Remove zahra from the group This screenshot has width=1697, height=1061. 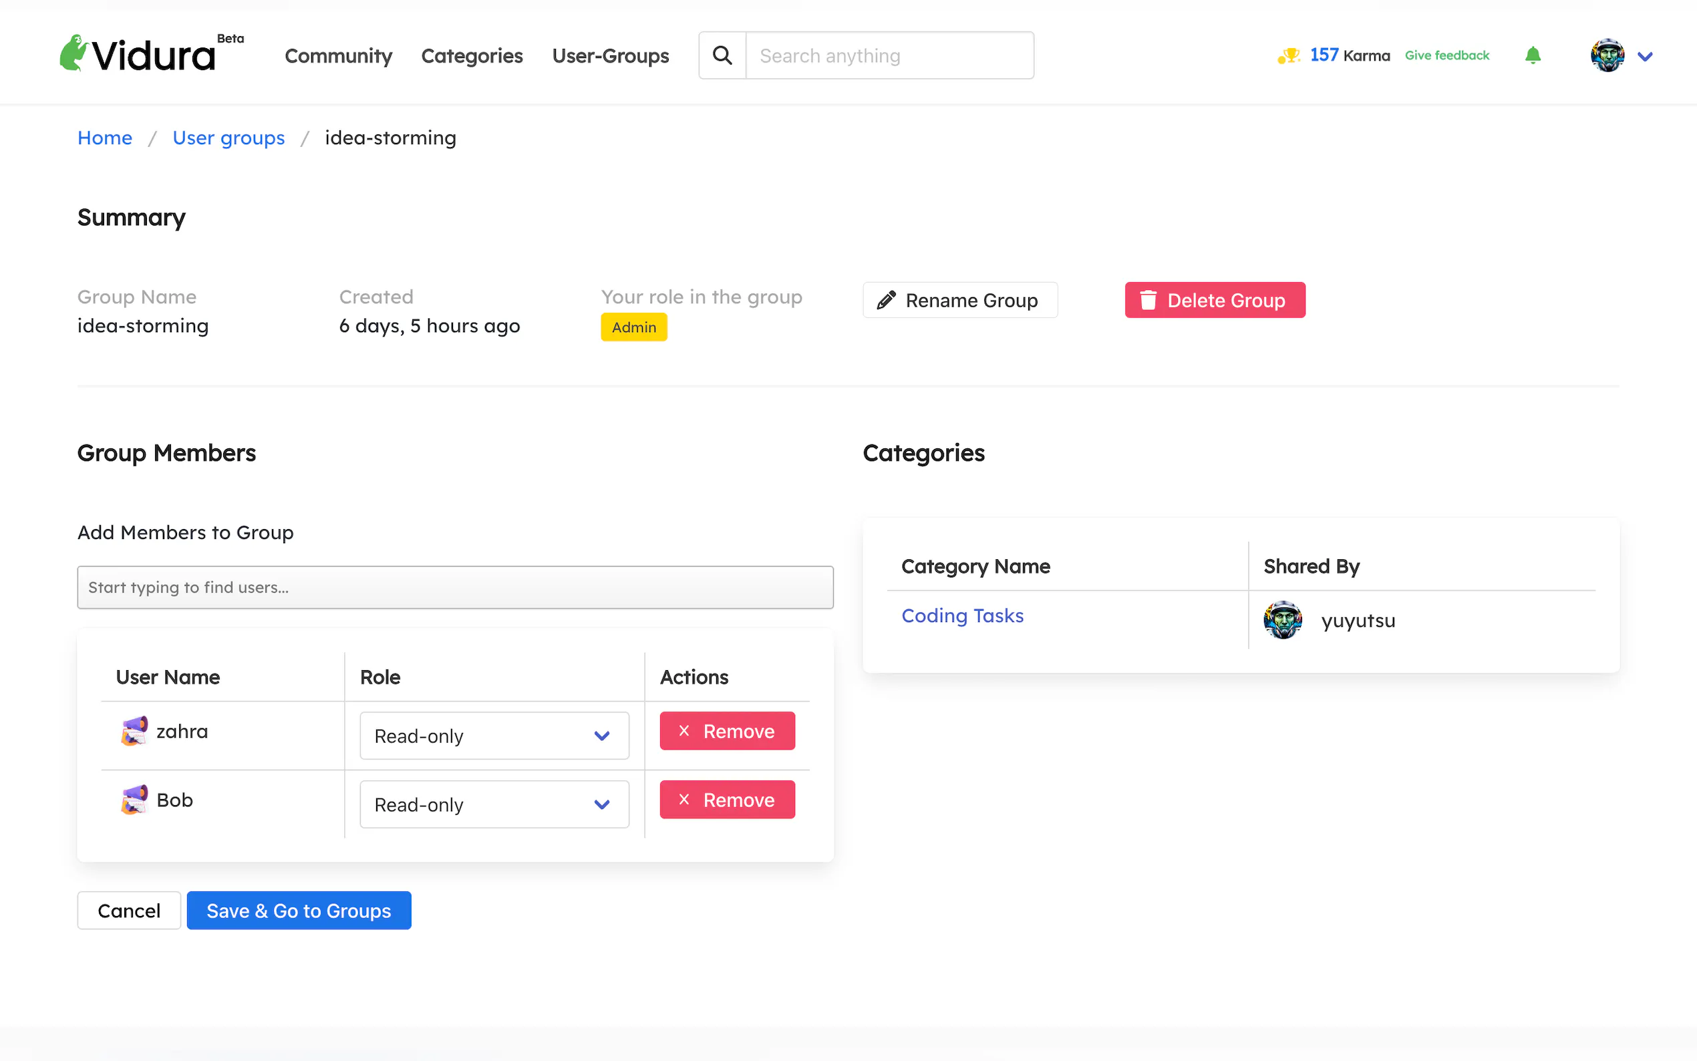point(727,731)
